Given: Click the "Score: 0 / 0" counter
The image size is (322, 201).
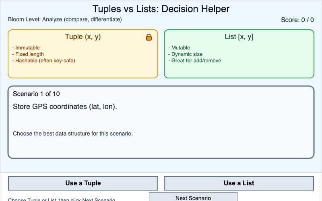Looking at the screenshot, I should pos(297,20).
